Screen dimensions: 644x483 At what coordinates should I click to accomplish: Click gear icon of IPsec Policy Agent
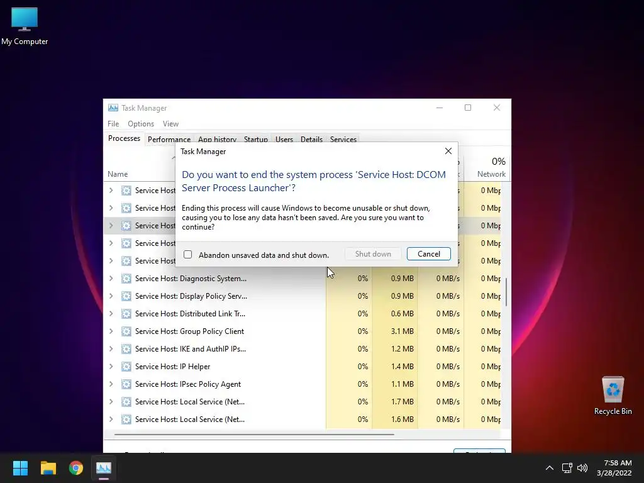pos(126,384)
